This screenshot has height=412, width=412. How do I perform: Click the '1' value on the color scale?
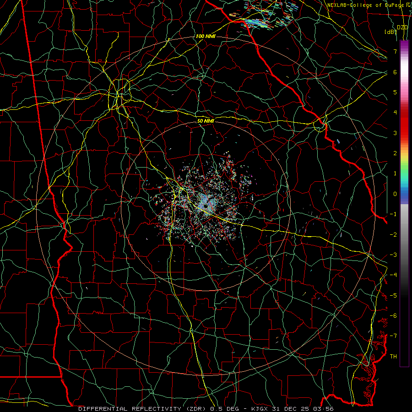(395, 173)
